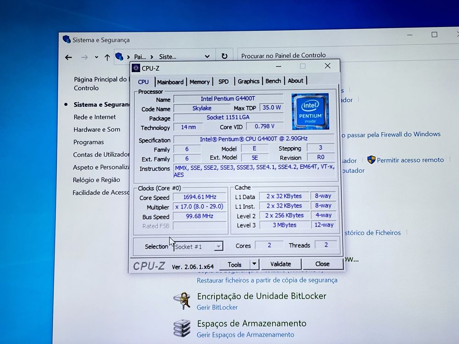The image size is (459, 344).
Task: Open Encriptação de Unidade BitLocker
Action: [x=262, y=296]
